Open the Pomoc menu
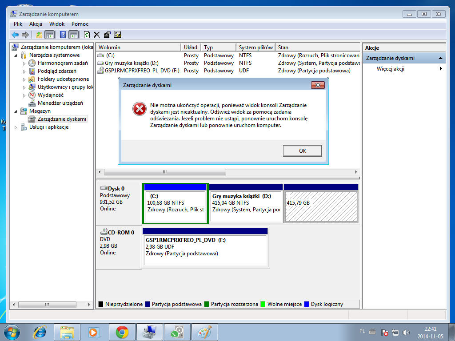Image resolution: width=455 pixels, height=341 pixels. [80, 24]
